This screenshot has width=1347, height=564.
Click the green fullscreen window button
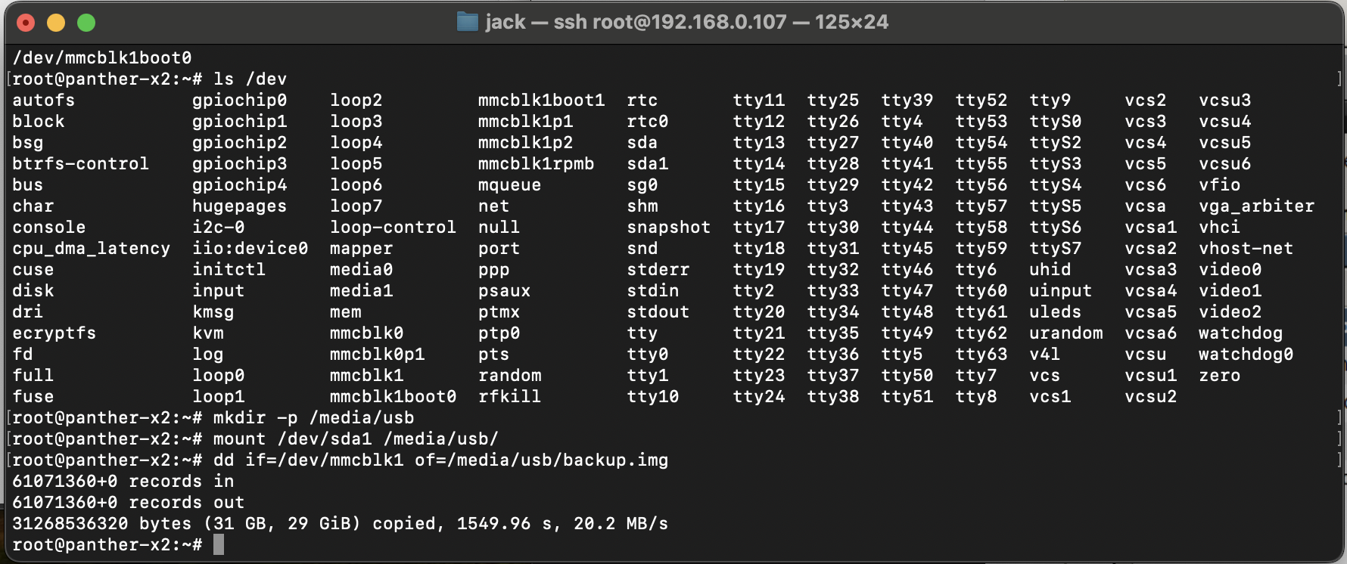pos(86,23)
